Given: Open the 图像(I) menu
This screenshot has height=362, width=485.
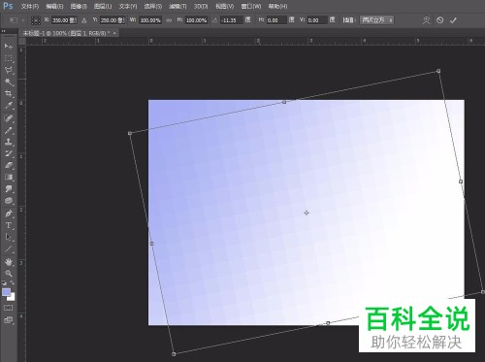Looking at the screenshot, I should tap(79, 7).
